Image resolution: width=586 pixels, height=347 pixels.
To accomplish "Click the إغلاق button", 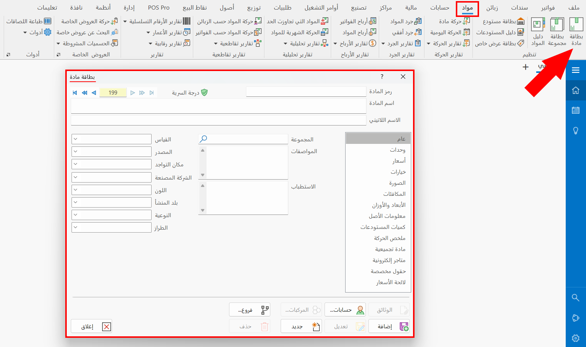I will (x=91, y=326).
